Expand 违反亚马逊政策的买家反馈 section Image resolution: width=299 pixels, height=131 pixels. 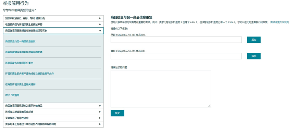[x=53, y=112]
